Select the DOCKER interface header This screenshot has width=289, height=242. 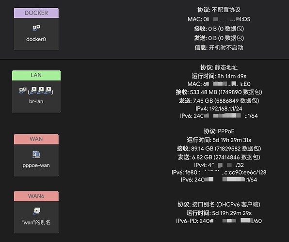coord(36,13)
